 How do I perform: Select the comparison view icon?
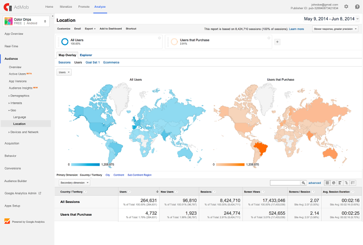tap(346, 183)
